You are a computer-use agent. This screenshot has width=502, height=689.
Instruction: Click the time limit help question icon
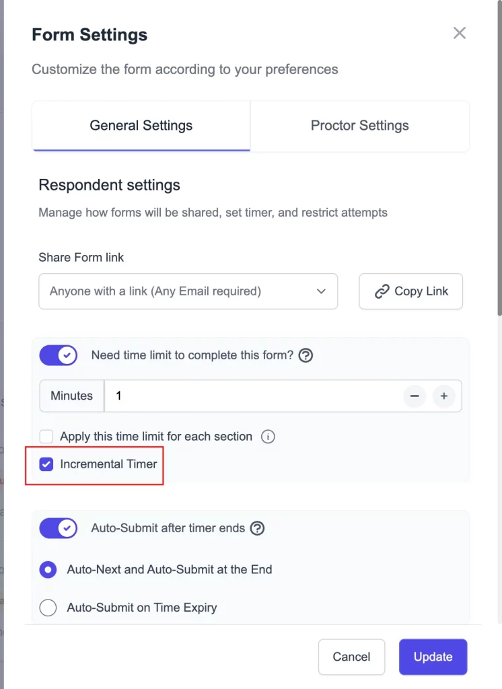point(306,355)
